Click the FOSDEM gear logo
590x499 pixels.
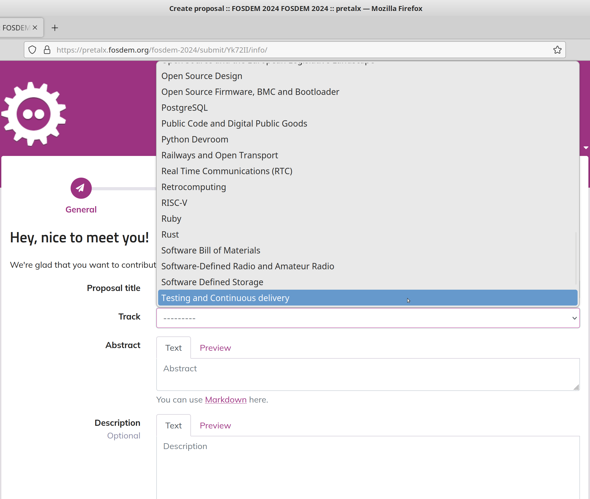[34, 114]
